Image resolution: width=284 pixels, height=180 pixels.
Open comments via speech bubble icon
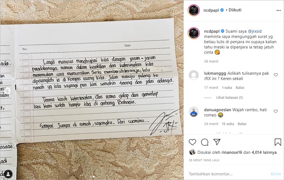[x=205, y=142]
